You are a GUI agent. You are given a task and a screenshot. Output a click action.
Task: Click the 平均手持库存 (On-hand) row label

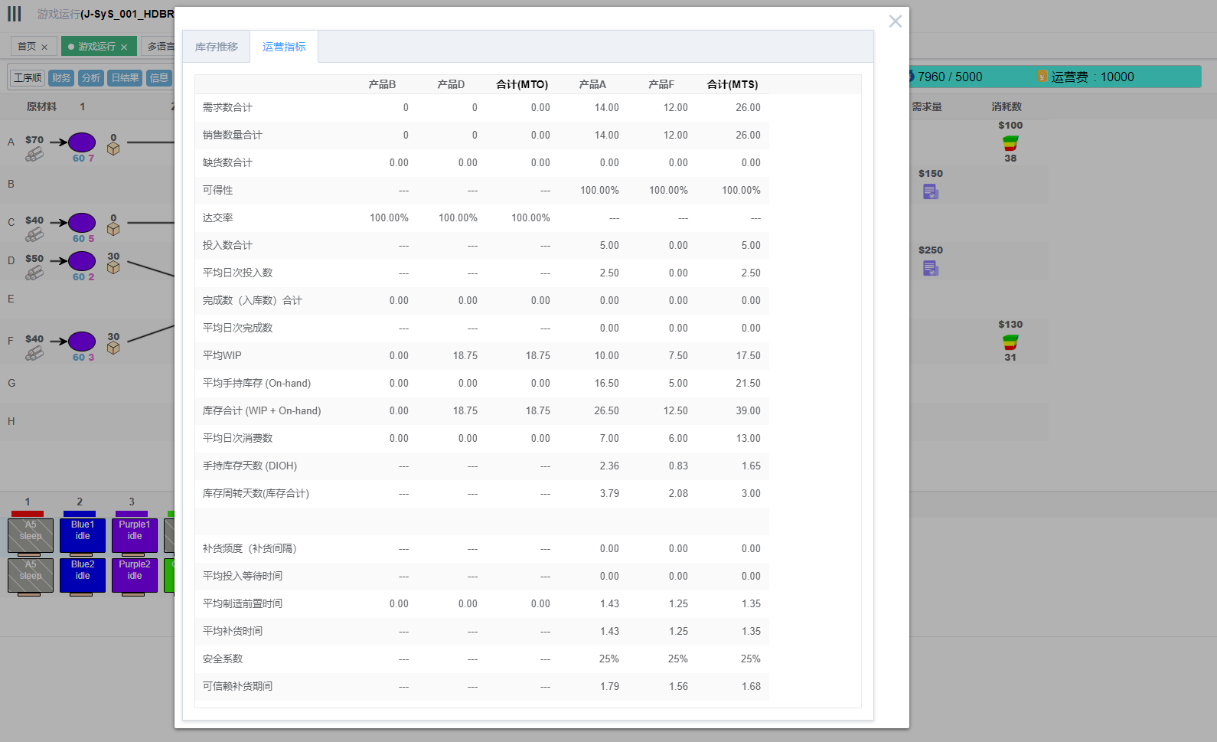256,383
